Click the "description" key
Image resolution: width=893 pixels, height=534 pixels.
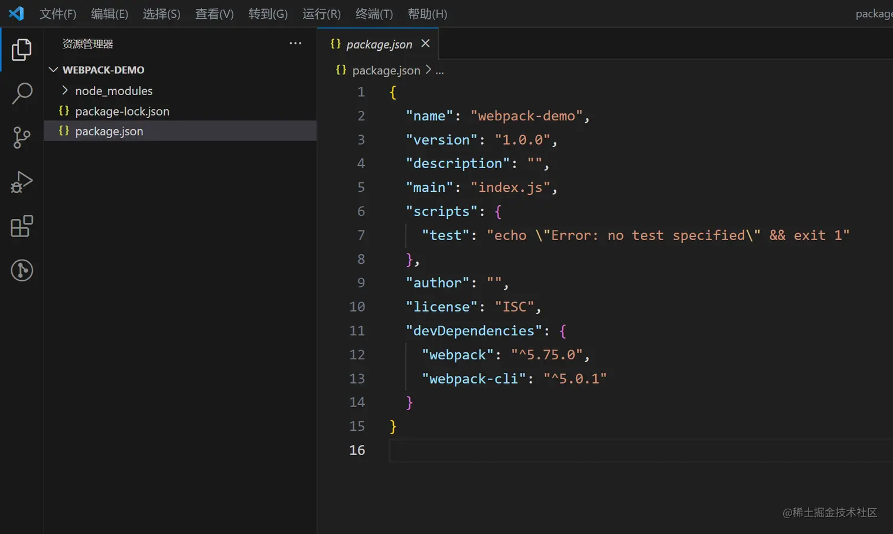pos(458,163)
